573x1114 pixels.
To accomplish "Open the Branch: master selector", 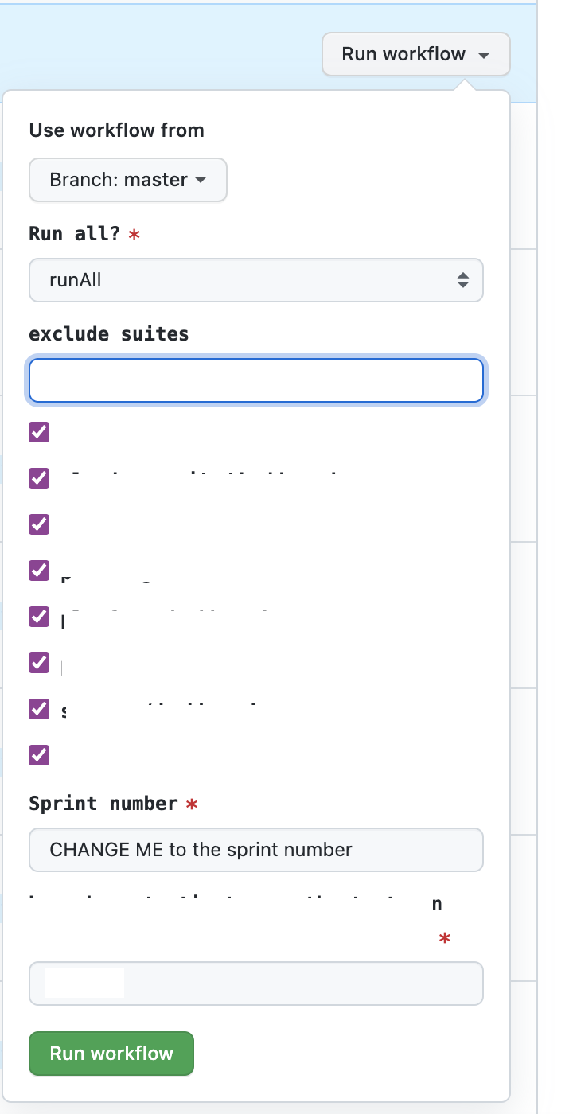I will 127,180.
